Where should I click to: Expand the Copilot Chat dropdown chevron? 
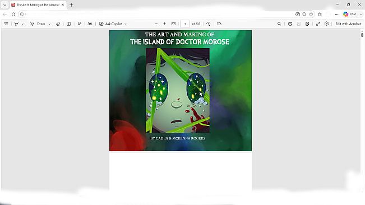[361, 14]
